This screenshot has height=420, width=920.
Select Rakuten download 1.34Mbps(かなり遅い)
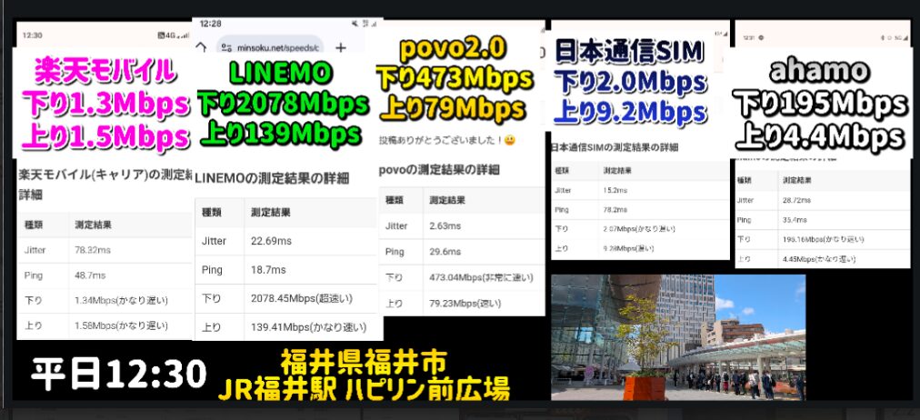point(122,300)
